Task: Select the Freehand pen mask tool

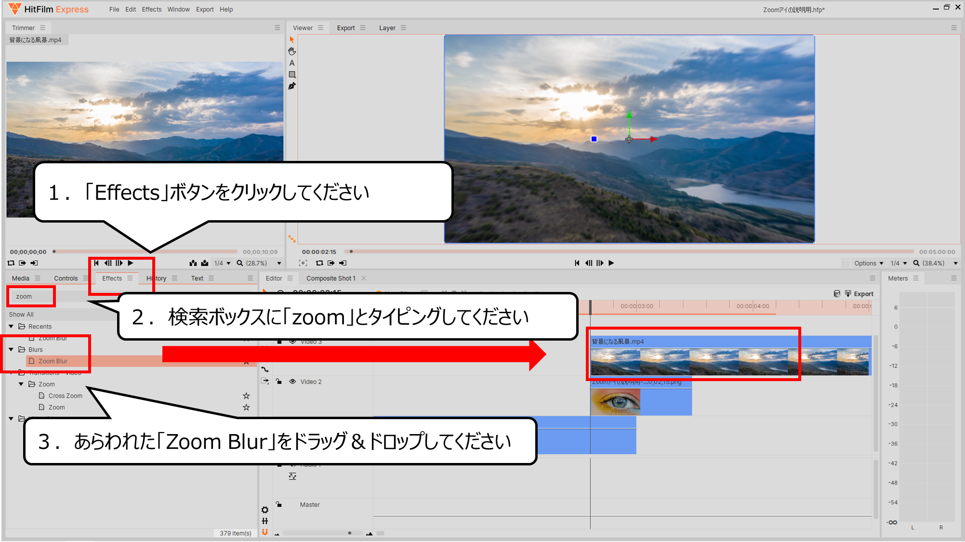Action: pyautogui.click(x=292, y=86)
